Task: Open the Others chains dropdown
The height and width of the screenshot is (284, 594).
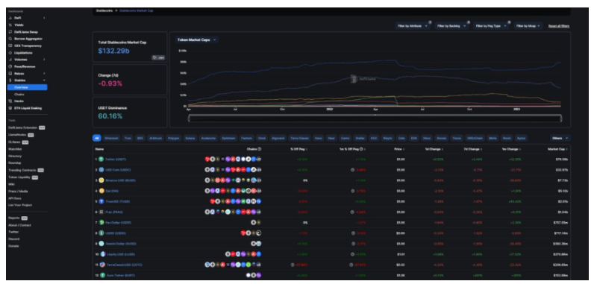Action: (560, 139)
